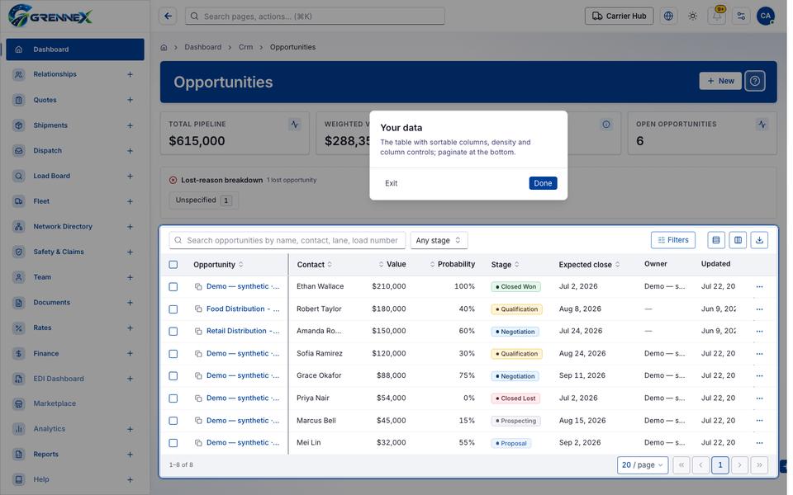Check the Marcus Bell row checkbox
Image resolution: width=793 pixels, height=495 pixels.
tap(173, 421)
